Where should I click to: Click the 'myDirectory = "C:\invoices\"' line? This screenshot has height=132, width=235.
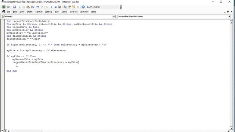click(27, 33)
